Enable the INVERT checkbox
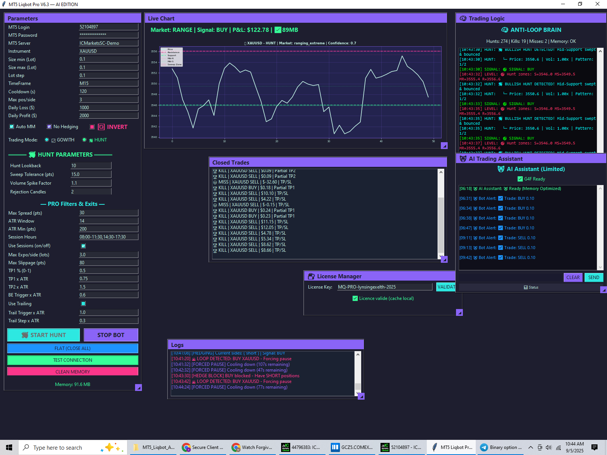Viewport: 607px width, 455px height. click(x=92, y=127)
